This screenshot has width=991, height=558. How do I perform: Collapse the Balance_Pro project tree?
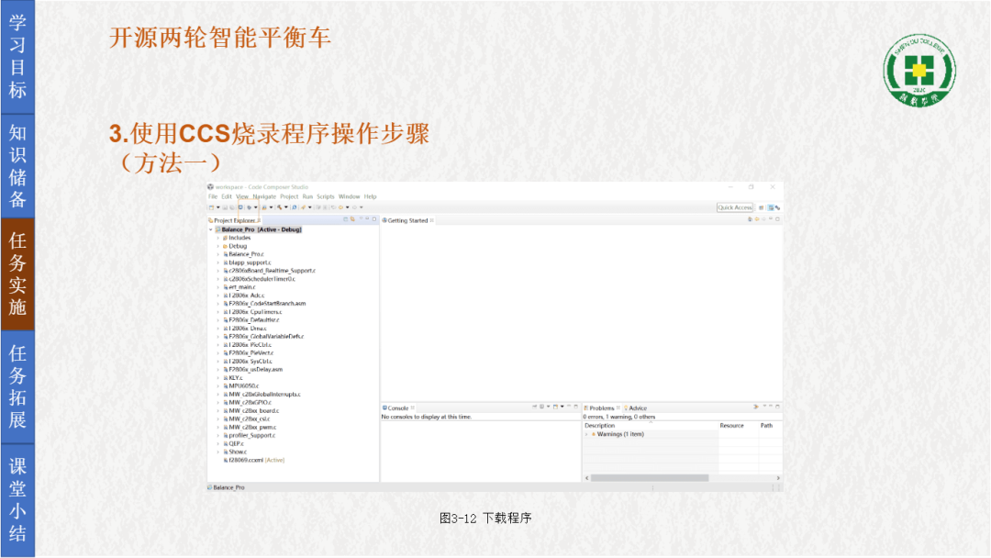[x=211, y=230]
